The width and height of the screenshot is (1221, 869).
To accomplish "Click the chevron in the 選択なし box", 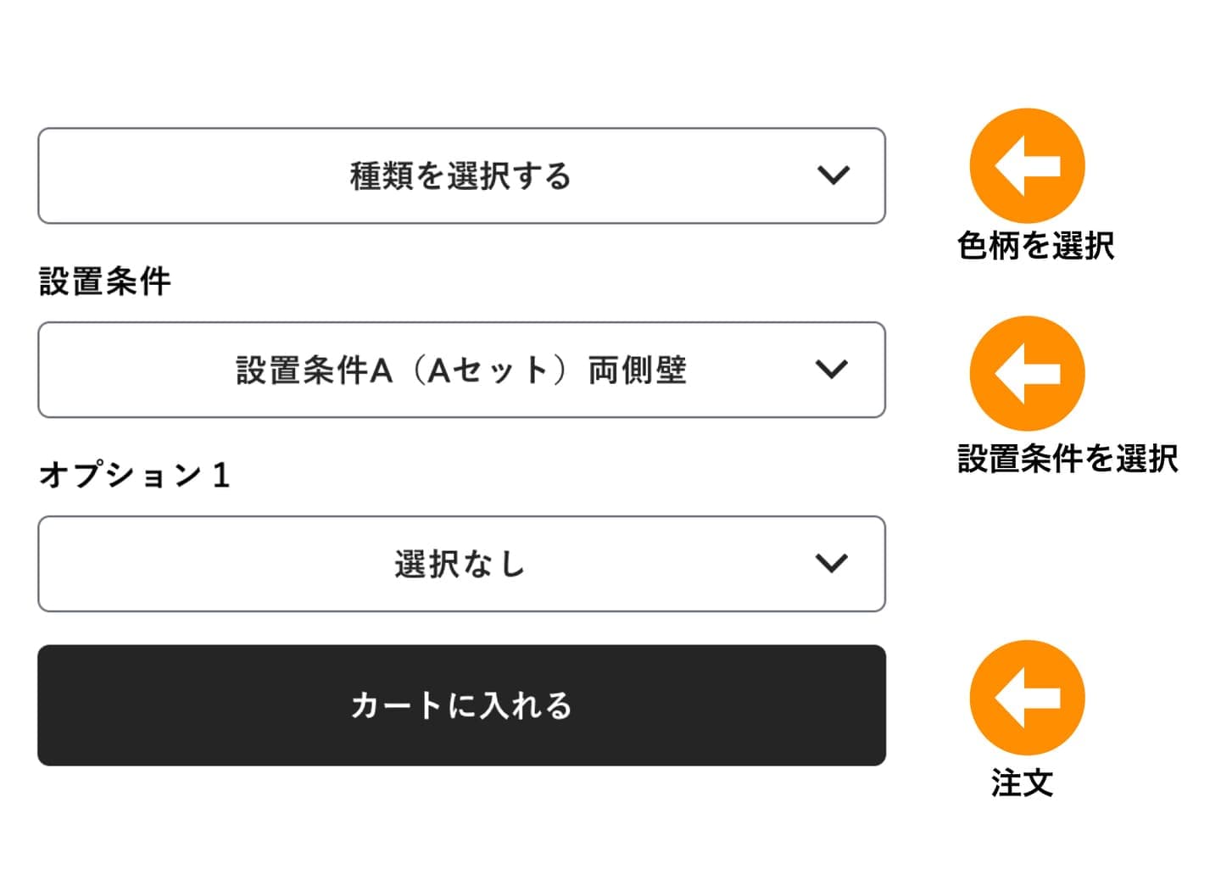I will coord(831,563).
